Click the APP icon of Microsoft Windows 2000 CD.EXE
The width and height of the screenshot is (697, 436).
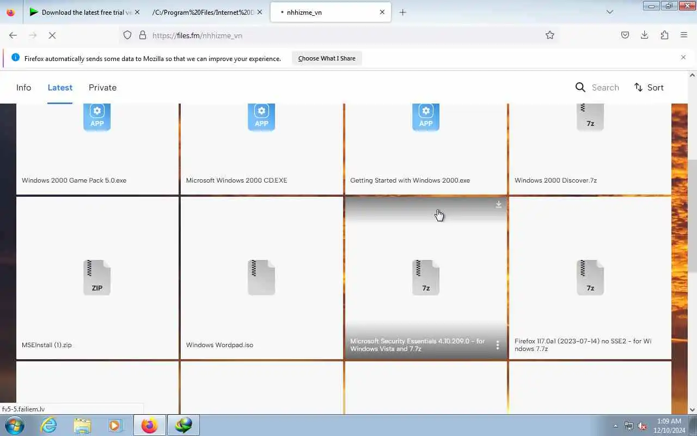[x=261, y=117]
